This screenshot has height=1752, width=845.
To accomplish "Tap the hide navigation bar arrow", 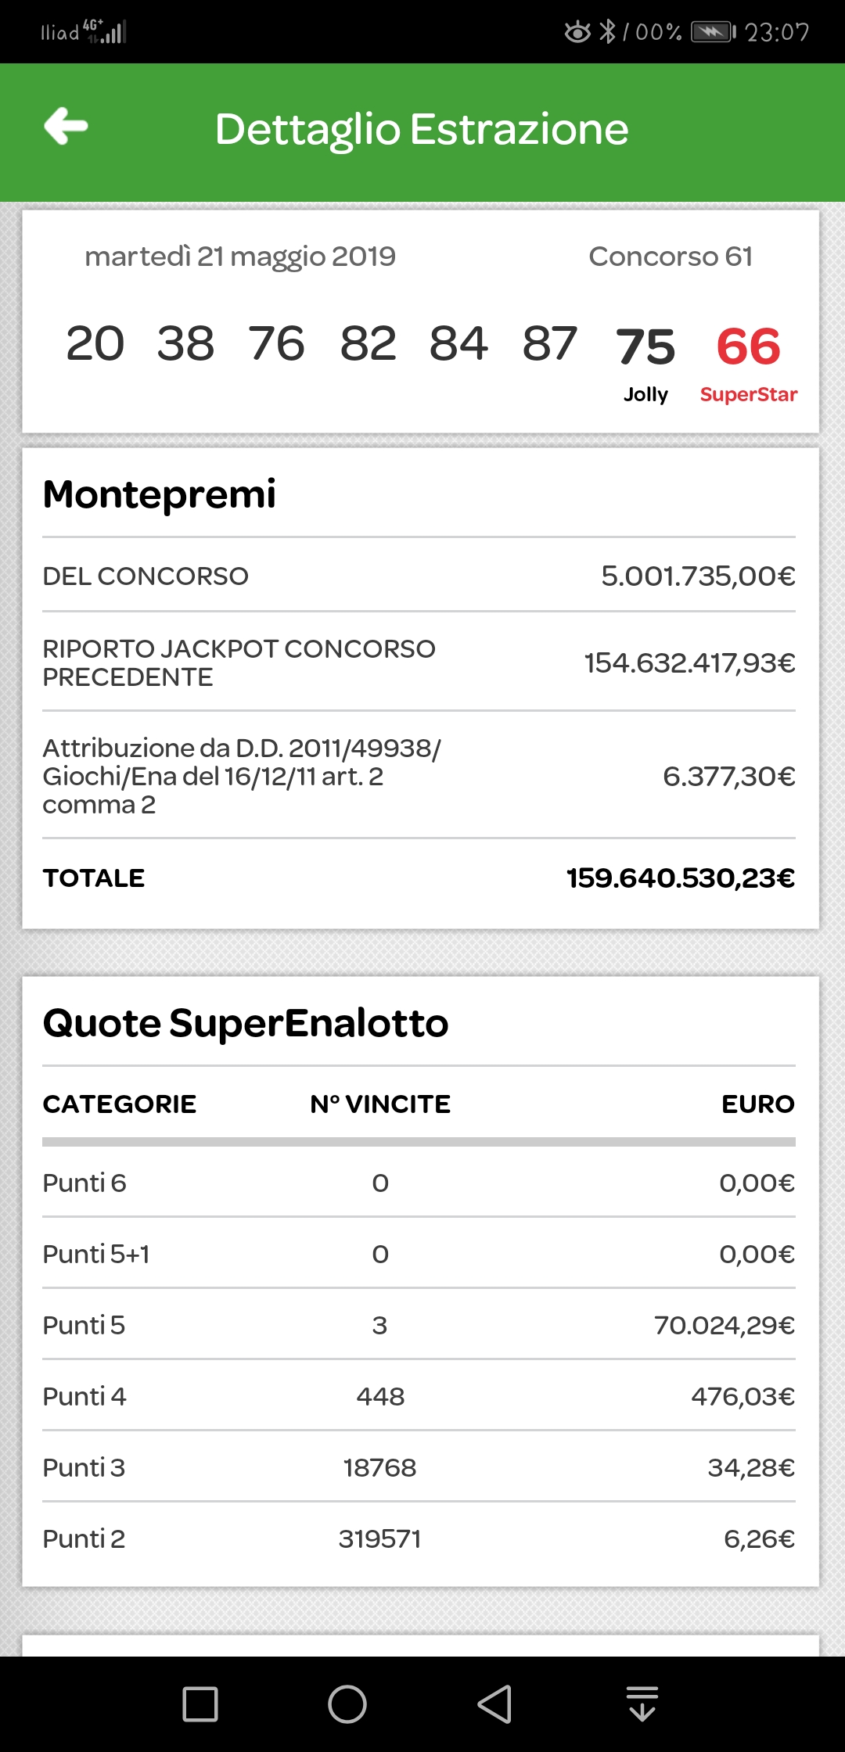I will coord(642,1704).
